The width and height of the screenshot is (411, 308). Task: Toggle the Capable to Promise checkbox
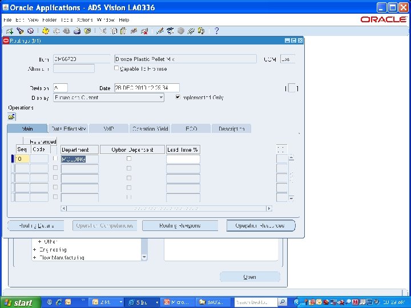[x=116, y=68]
